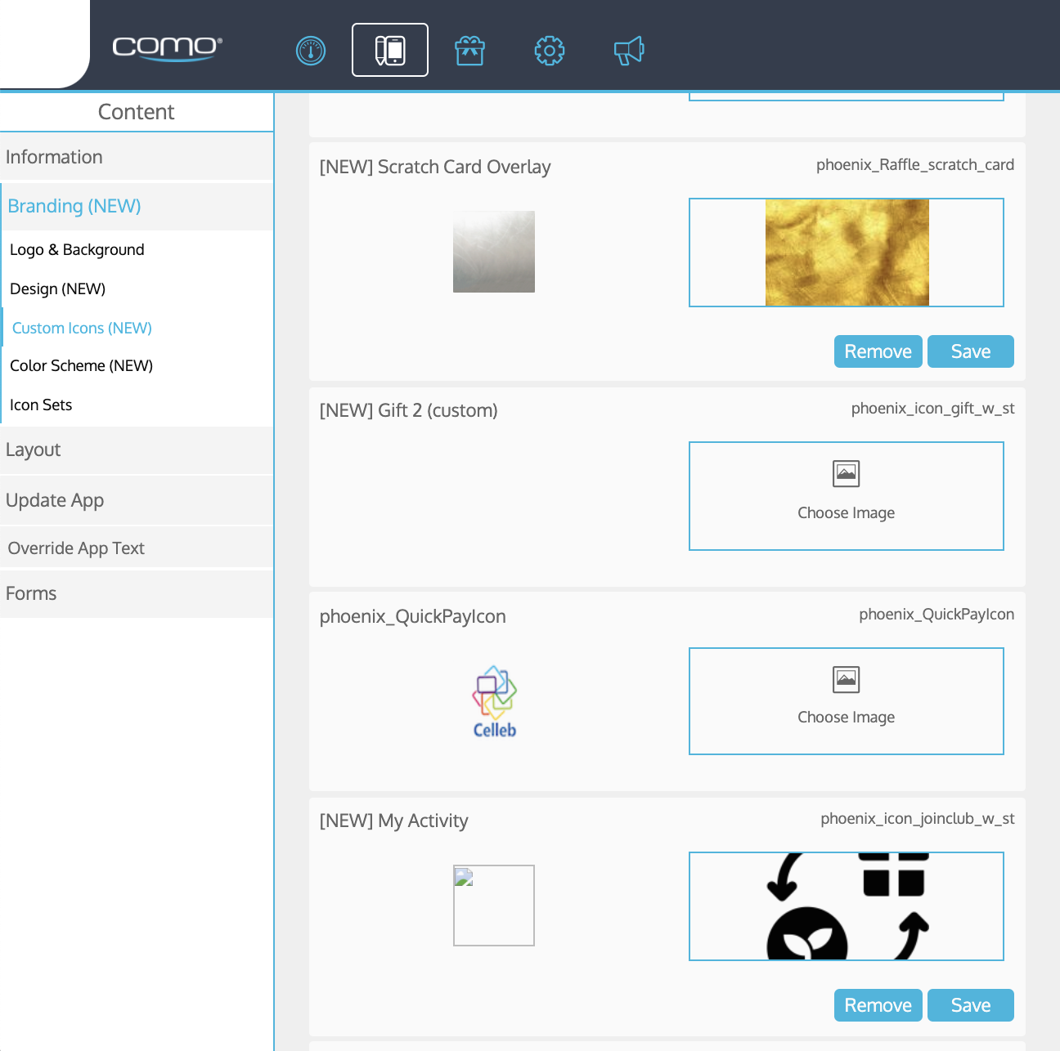Click the gold scratch card image

[x=847, y=253]
